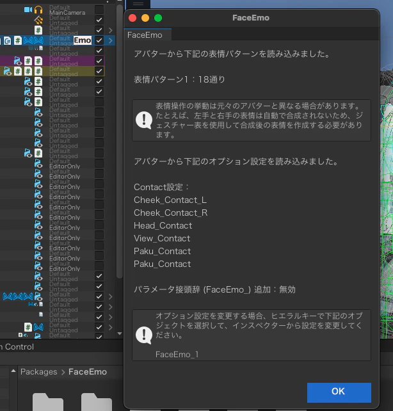This screenshot has width=393, height=411.
Task: Uncheck the checkbox in the directional light row
Action: [x=99, y=20]
